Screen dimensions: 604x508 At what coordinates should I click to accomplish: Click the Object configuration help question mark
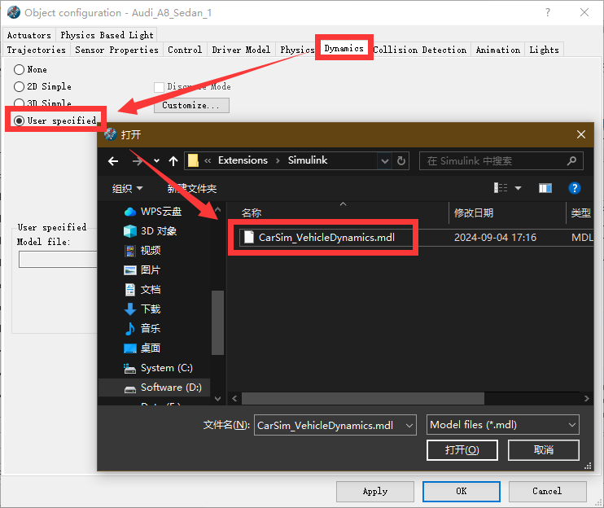point(548,12)
